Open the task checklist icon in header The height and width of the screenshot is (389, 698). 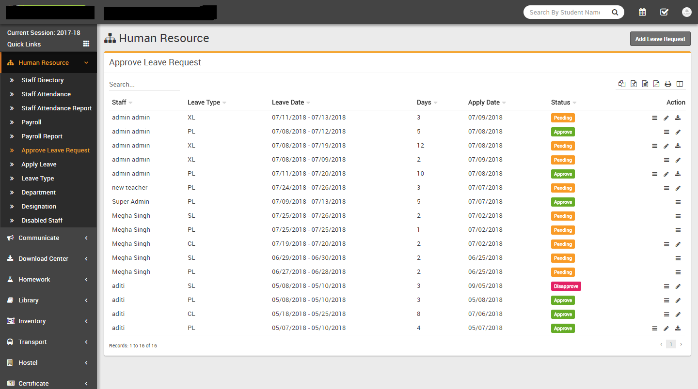[x=664, y=12]
